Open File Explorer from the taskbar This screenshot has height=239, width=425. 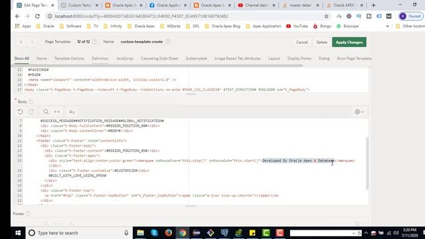click(140, 233)
